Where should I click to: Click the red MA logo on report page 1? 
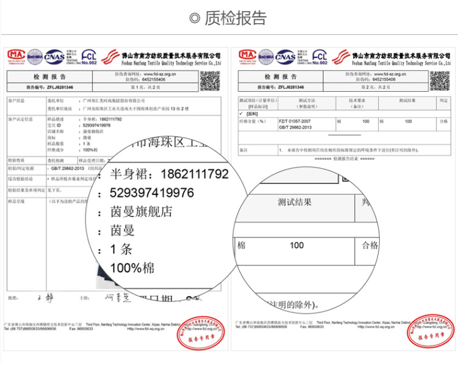click(16, 56)
